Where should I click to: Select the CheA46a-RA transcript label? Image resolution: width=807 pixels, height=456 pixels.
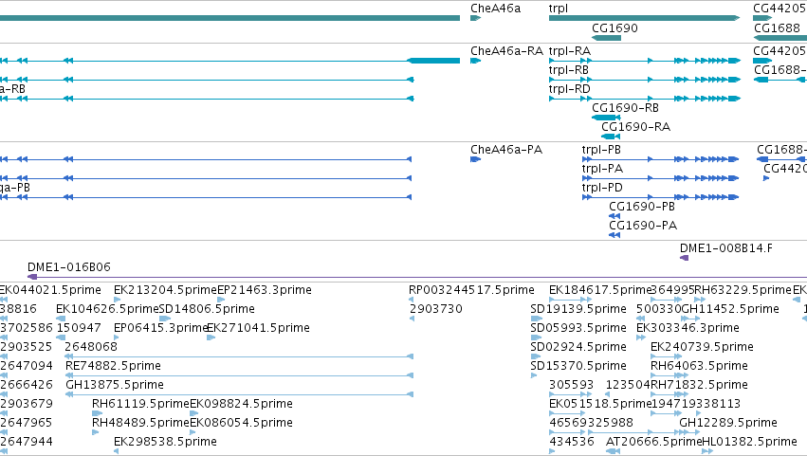(x=506, y=51)
